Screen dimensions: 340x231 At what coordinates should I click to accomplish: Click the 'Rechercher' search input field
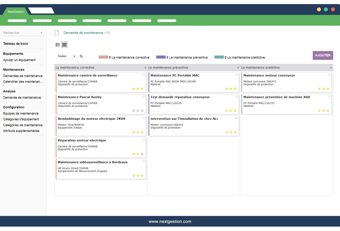[x=19, y=33]
